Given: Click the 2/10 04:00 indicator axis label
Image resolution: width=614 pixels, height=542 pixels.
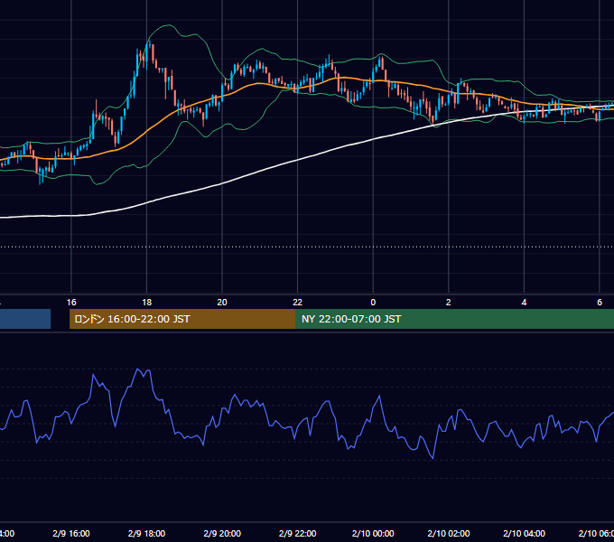Looking at the screenshot, I should click(524, 533).
